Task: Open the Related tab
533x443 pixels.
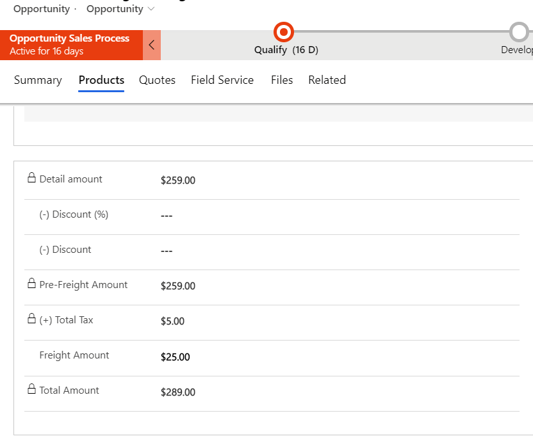Action: pyautogui.click(x=327, y=80)
